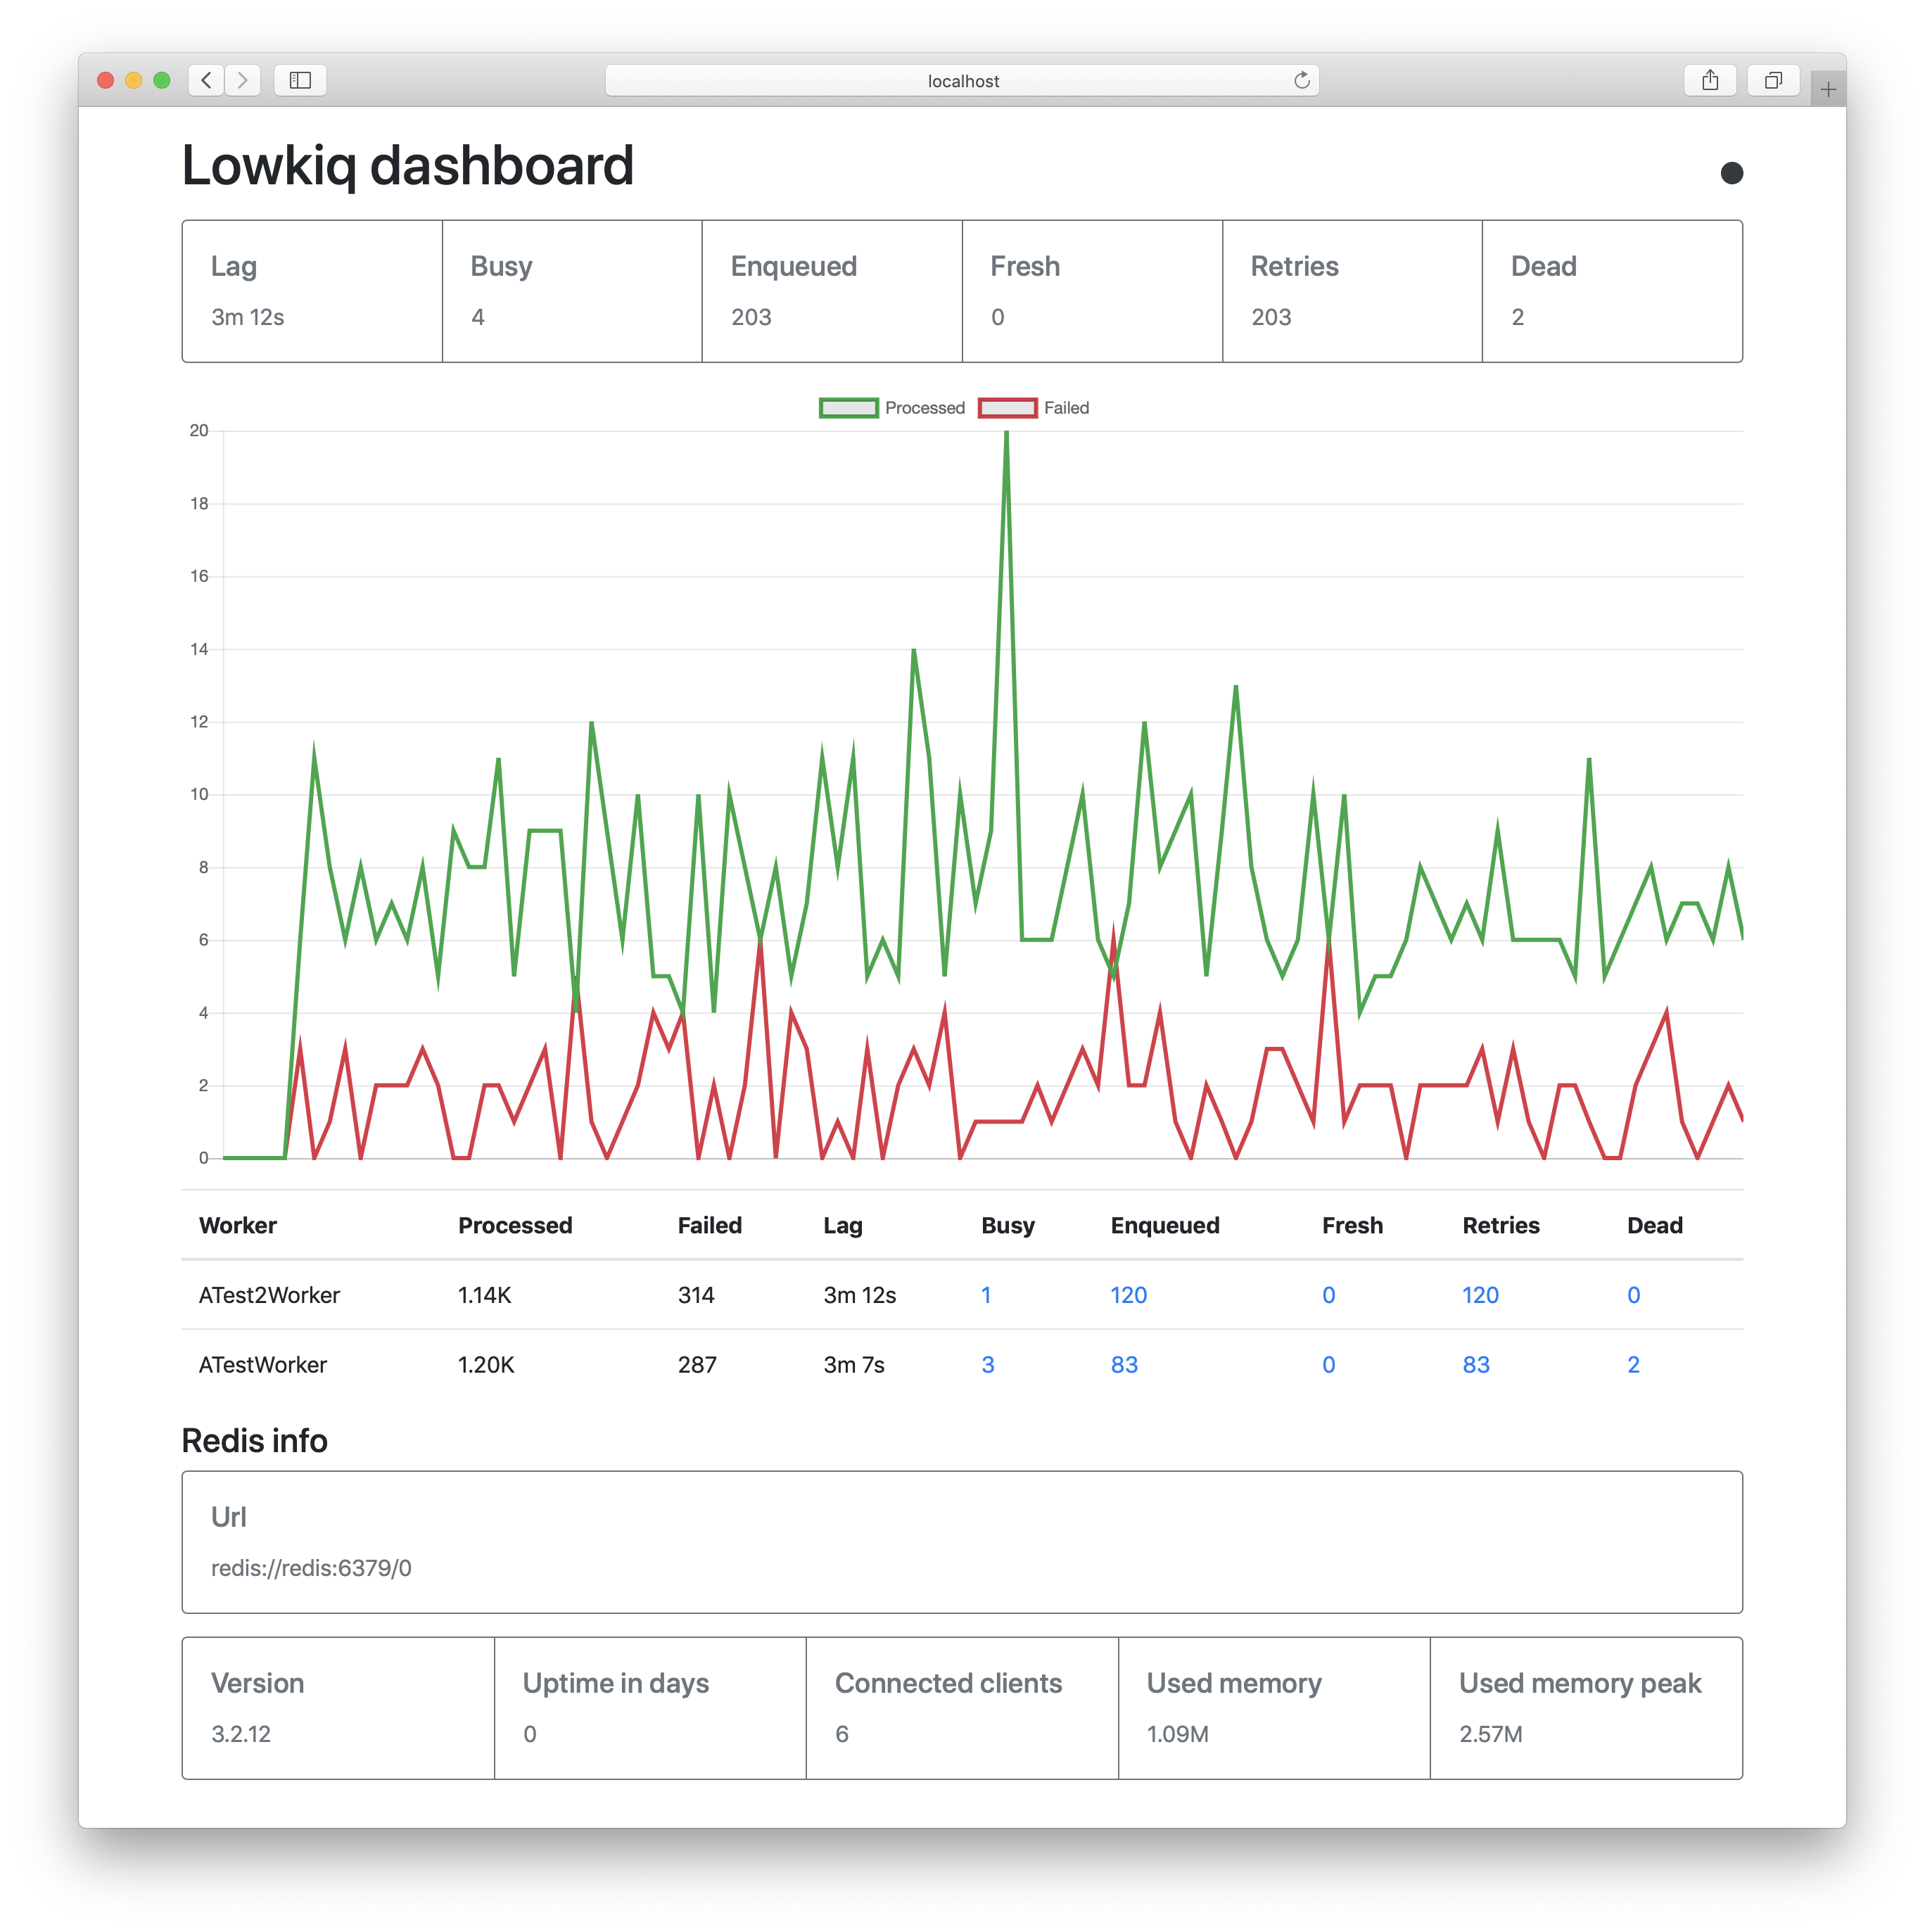Toggle the Failed series in chart legend
The height and width of the screenshot is (1932, 1925).
click(x=1034, y=408)
